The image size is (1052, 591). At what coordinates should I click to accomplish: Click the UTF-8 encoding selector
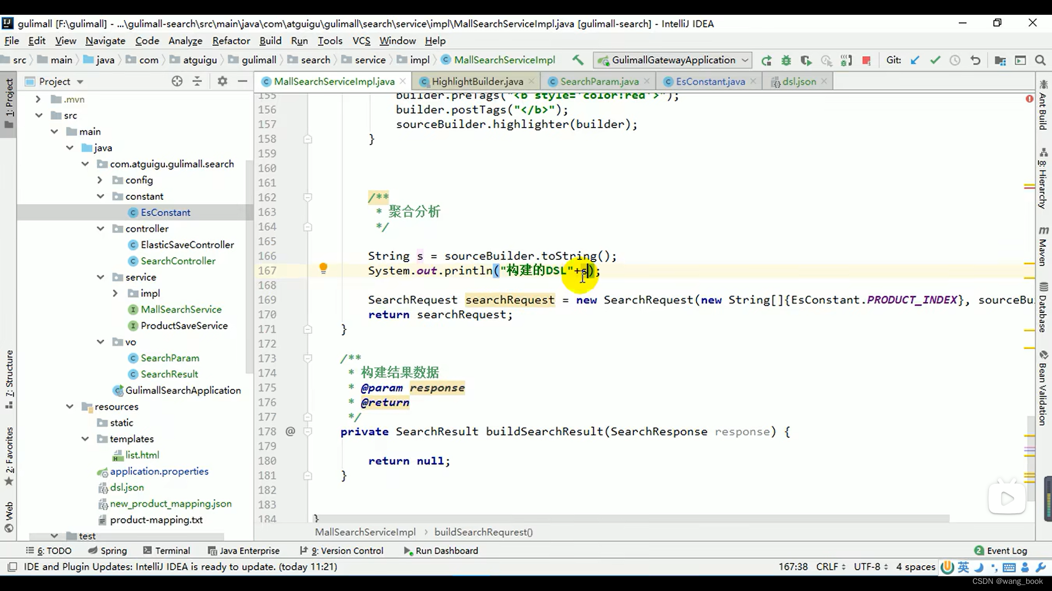(x=871, y=567)
